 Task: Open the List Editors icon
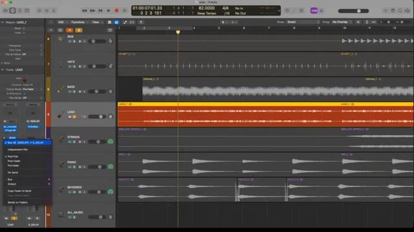coord(386,11)
